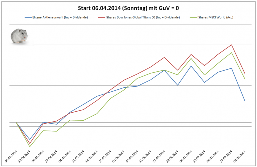Click red legend line swatch

(101, 17)
